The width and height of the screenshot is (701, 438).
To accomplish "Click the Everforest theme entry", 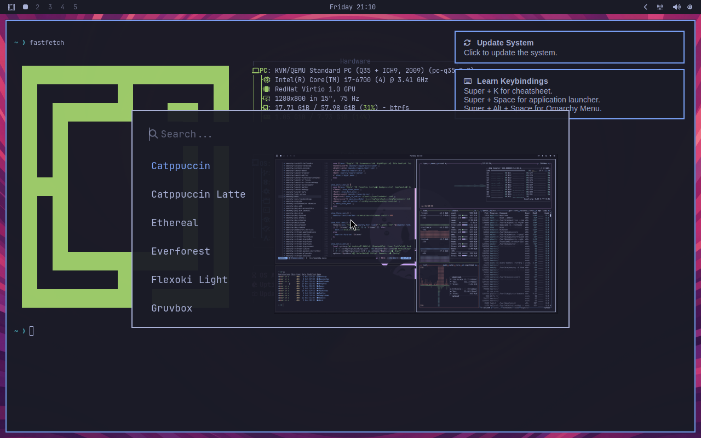I will click(x=181, y=251).
